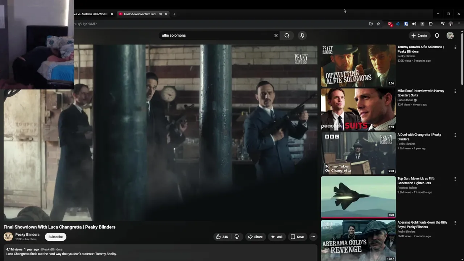
Task: Open the blue shield lock extension icon
Action: pos(406,24)
